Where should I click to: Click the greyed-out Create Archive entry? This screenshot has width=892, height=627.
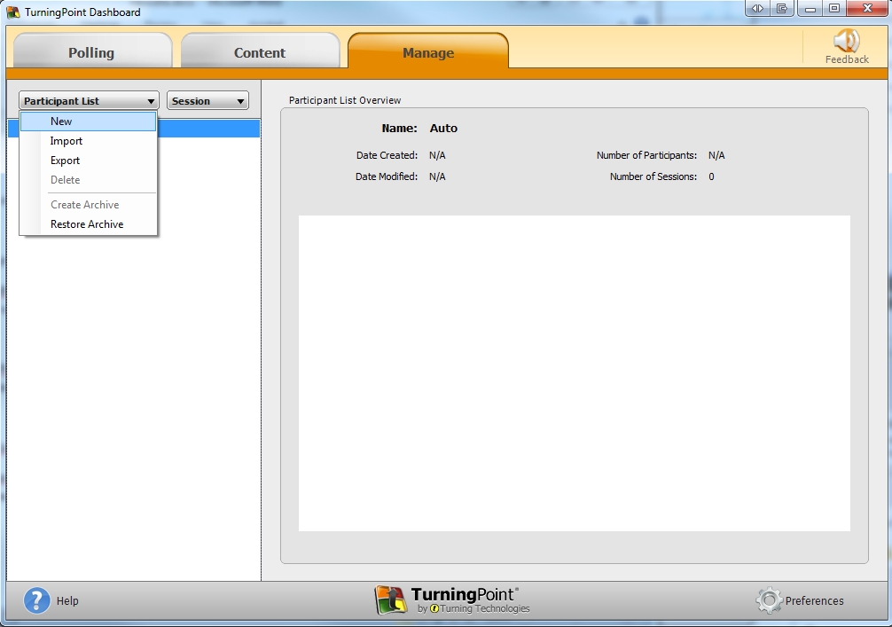(x=88, y=205)
